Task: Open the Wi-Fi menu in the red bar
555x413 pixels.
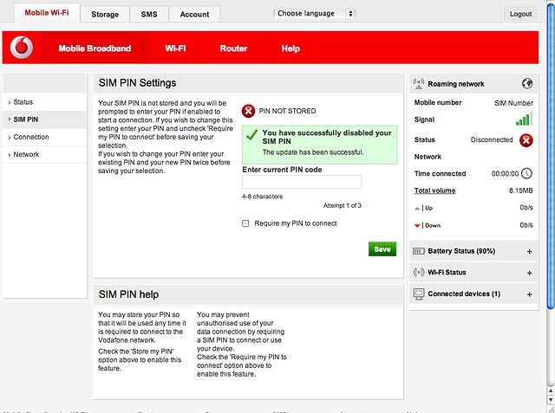Action: pyautogui.click(x=175, y=48)
